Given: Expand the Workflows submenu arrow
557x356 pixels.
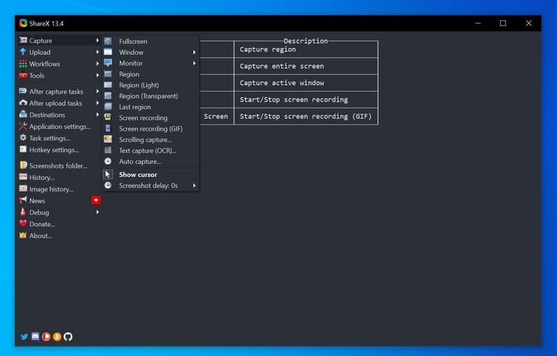Looking at the screenshot, I should pyautogui.click(x=97, y=64).
